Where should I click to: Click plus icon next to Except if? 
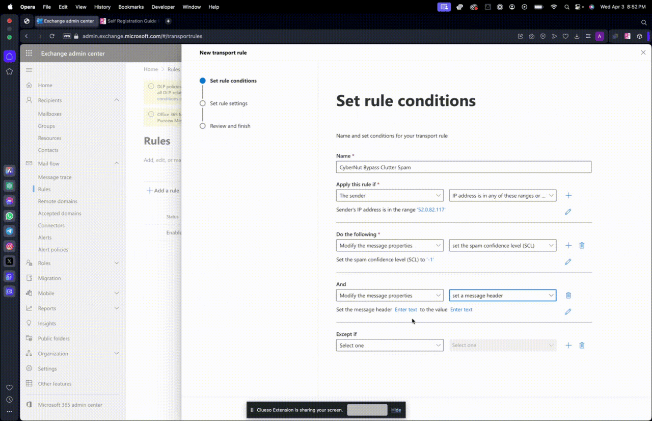point(568,346)
